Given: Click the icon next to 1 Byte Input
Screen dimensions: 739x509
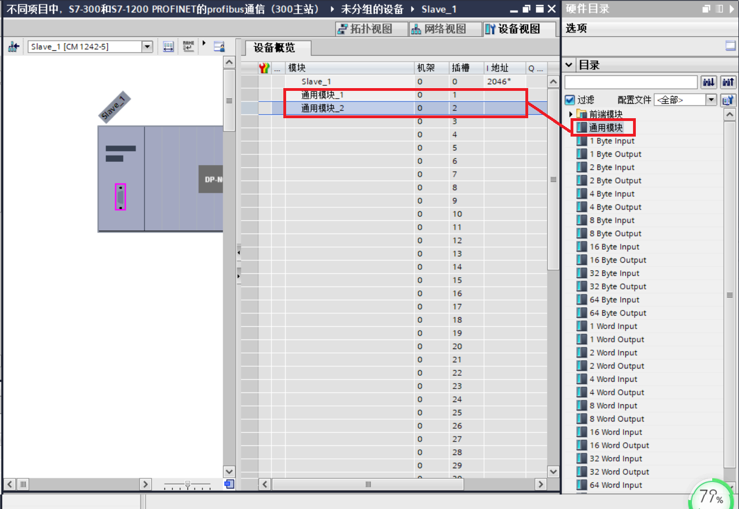Looking at the screenshot, I should 582,141.
